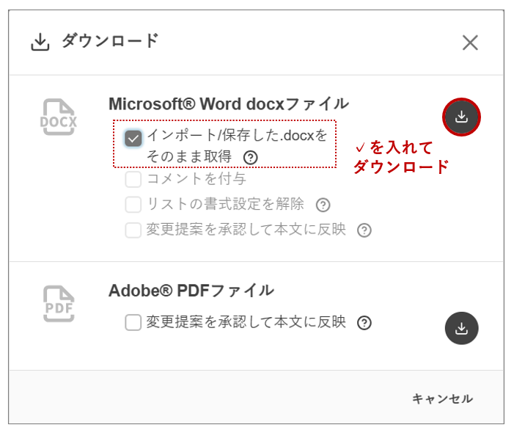
Task: Uncheck インポート/保存した.docxをそのまま取得 checkbox
Action: pos(133,138)
